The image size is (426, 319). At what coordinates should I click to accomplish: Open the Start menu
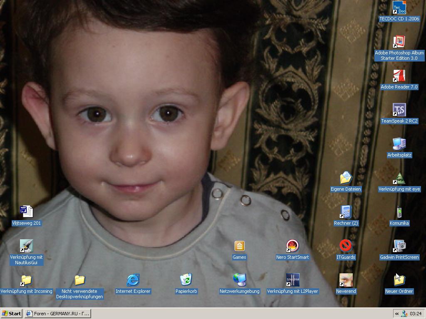[x=12, y=314]
